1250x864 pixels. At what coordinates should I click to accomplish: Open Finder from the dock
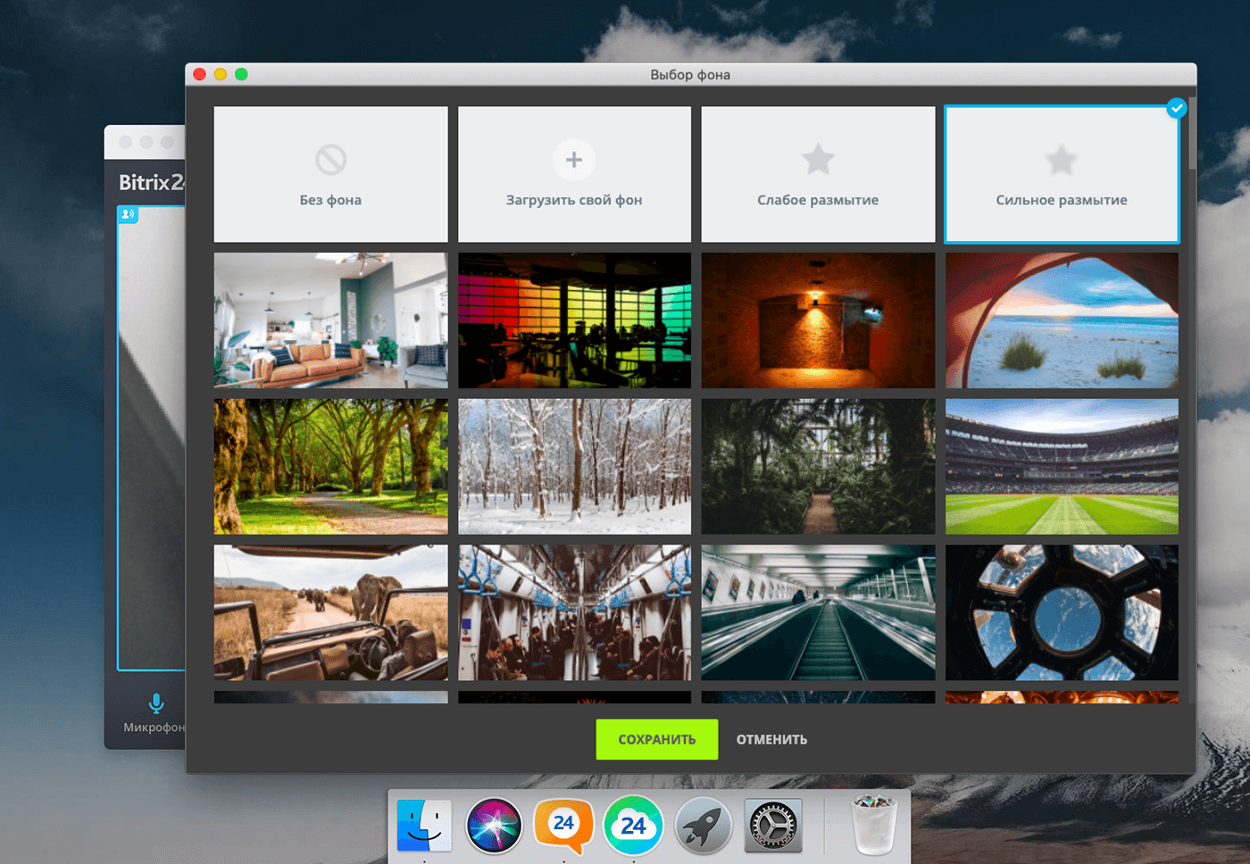424,826
